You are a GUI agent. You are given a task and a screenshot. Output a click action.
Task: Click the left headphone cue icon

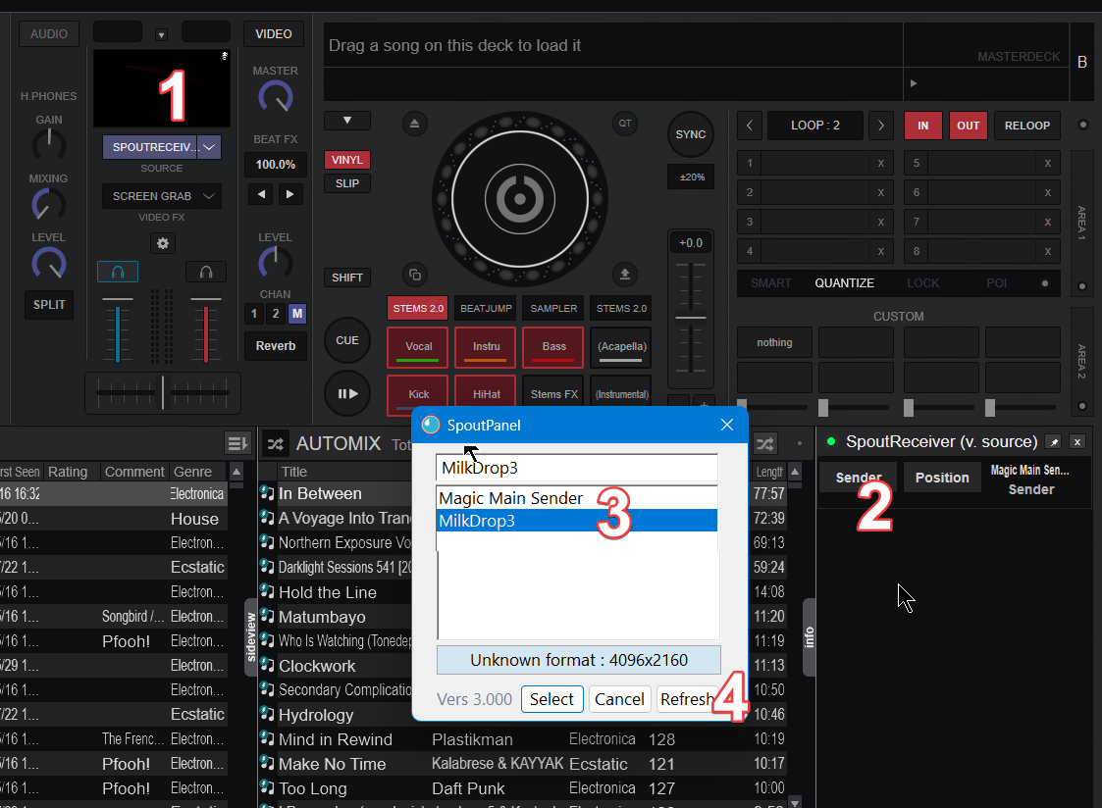(118, 272)
